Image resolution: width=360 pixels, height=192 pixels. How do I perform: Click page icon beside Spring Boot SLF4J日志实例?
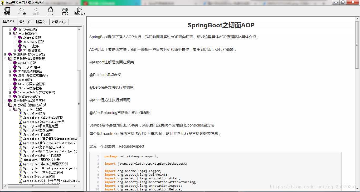click(21, 172)
